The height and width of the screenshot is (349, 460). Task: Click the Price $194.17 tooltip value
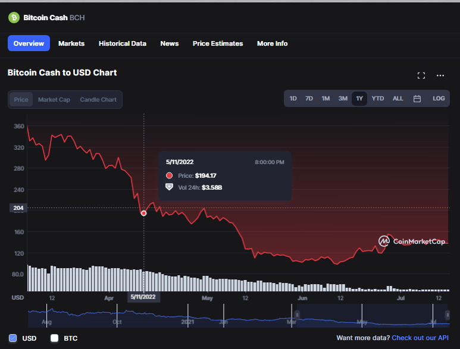(206, 175)
